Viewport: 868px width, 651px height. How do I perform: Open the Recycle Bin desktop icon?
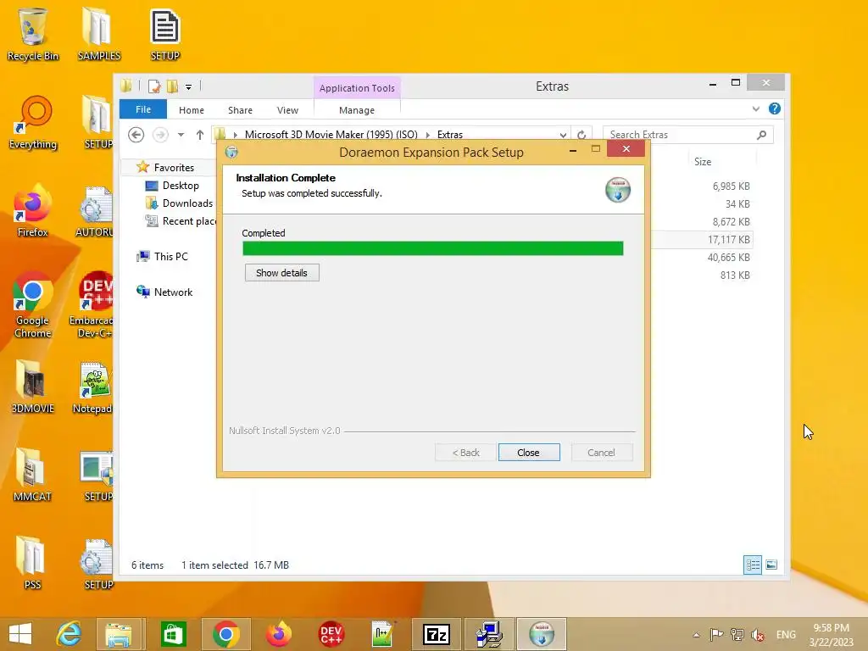pyautogui.click(x=32, y=34)
